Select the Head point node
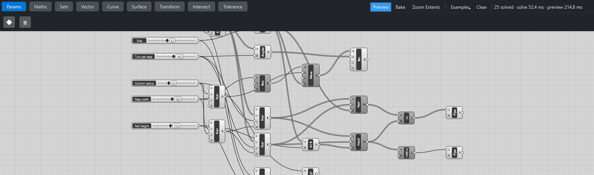This screenshot has height=175, width=594. (x=359, y=142)
